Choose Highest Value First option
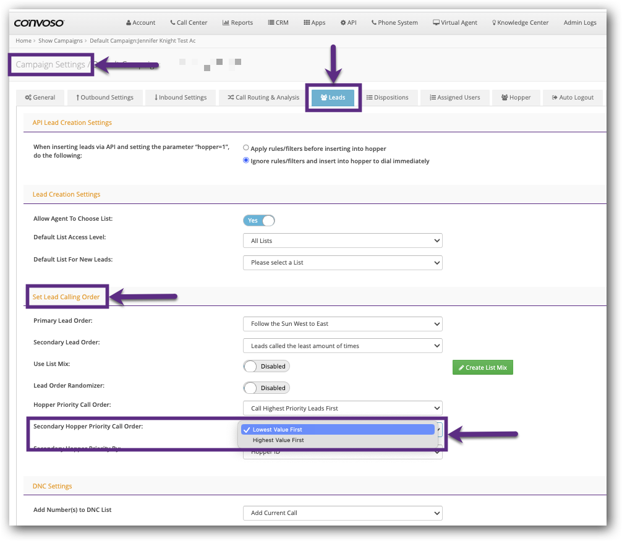This screenshot has width=622, height=541. [338, 440]
